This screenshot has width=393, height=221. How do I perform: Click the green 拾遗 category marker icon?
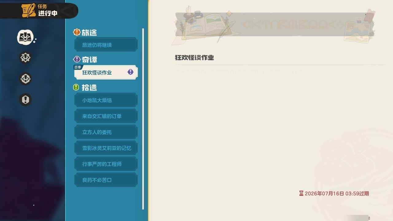tap(76, 87)
